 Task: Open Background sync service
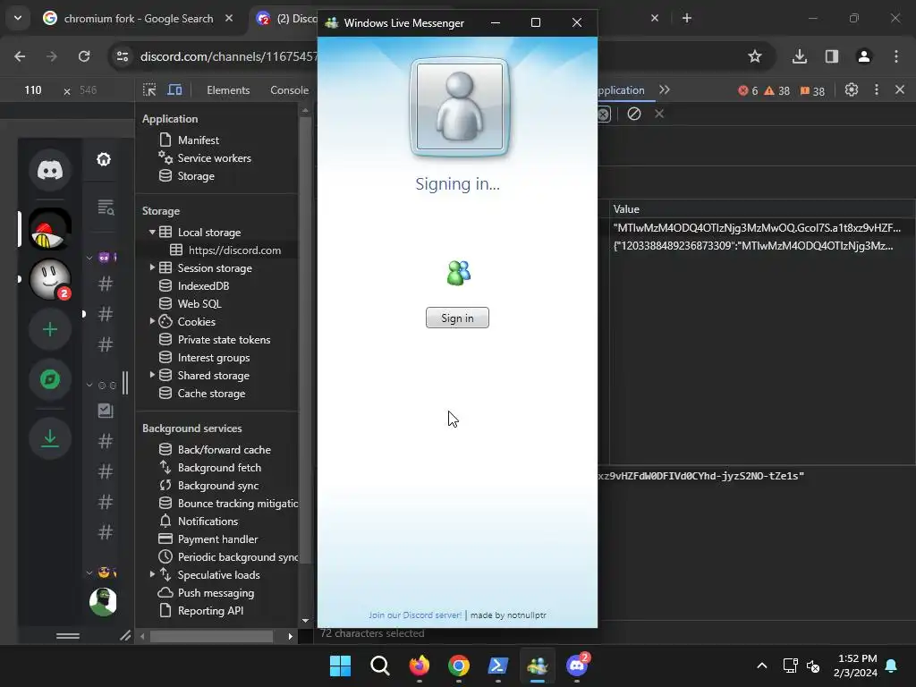click(218, 486)
